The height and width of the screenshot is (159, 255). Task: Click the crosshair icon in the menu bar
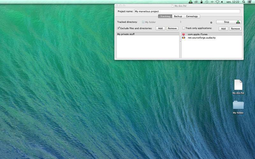click(x=212, y=2)
